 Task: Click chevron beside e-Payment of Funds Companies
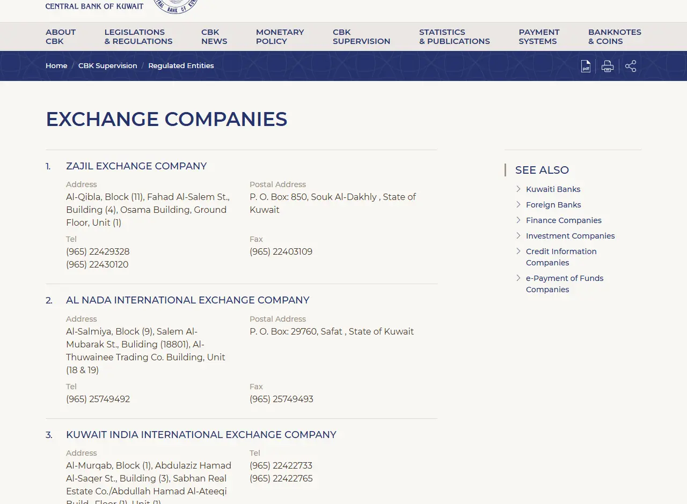518,278
